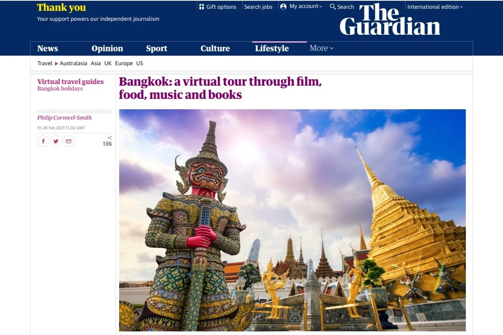Open the Opinion section tab

click(107, 48)
